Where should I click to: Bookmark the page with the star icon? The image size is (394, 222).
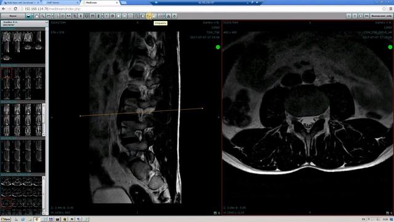coord(384,9)
